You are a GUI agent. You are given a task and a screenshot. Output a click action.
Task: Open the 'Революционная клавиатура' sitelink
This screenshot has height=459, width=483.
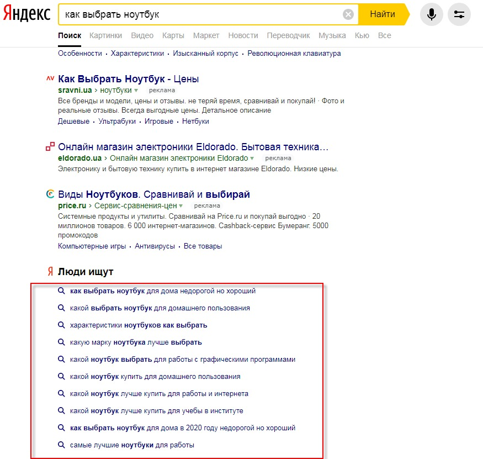pos(294,54)
